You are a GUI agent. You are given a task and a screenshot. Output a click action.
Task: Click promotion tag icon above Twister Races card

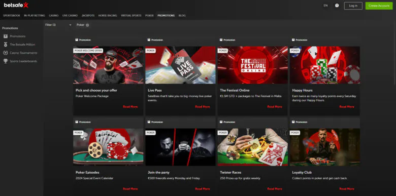pyautogui.click(x=221, y=122)
